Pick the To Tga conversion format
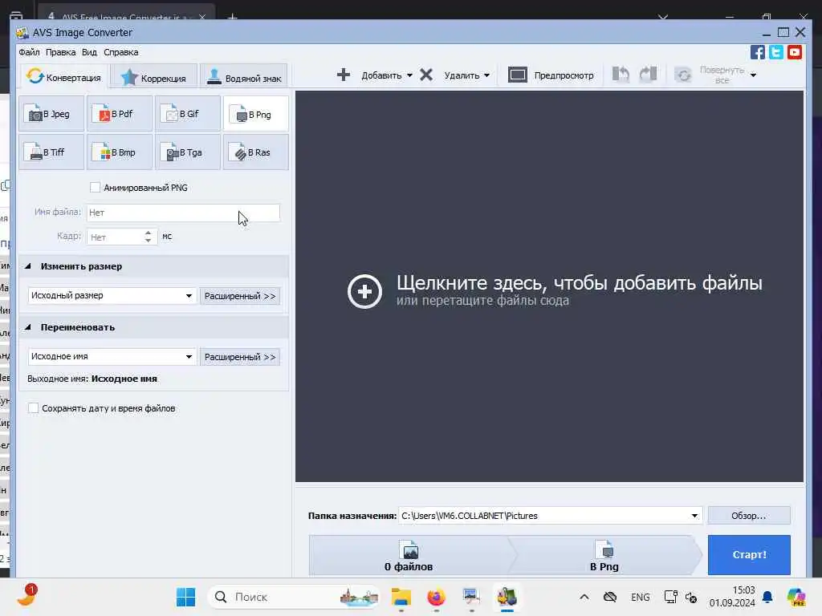 coord(188,152)
